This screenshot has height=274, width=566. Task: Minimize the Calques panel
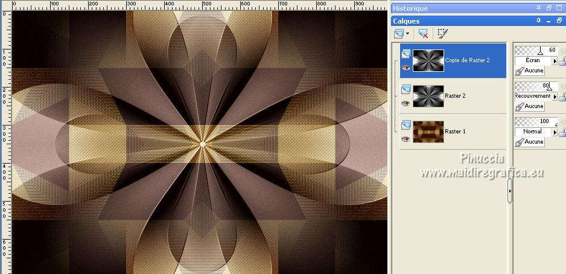tap(549, 21)
